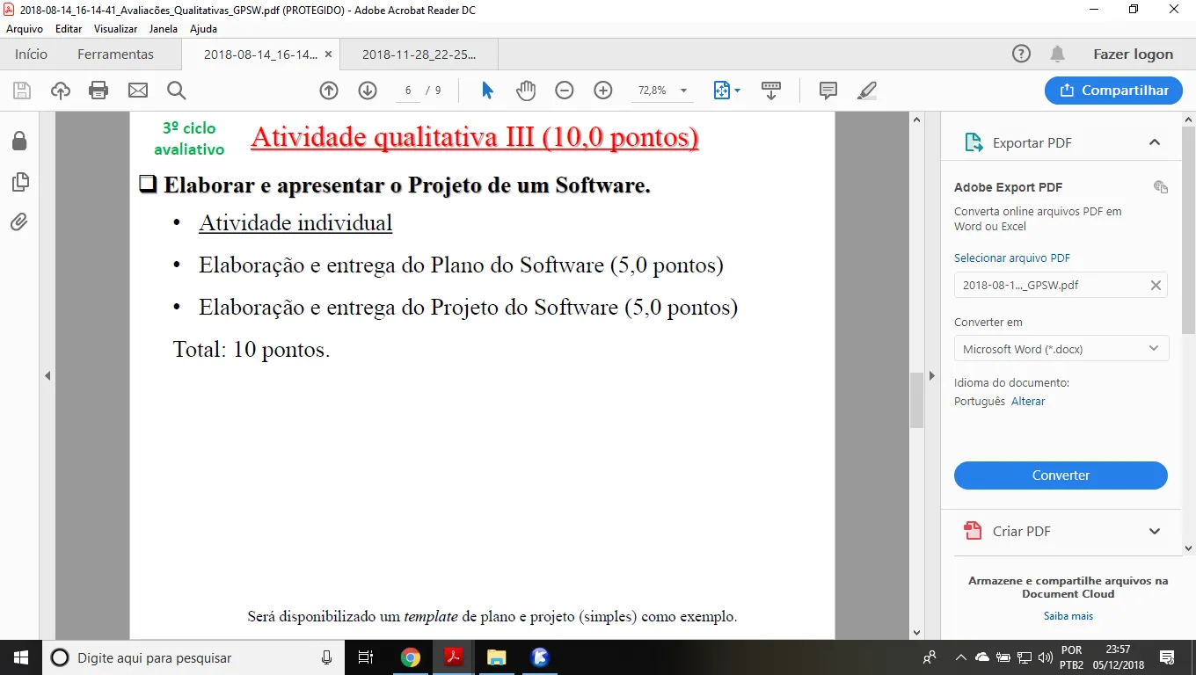
Task: Click the Send by email envelope icon
Action: point(138,91)
